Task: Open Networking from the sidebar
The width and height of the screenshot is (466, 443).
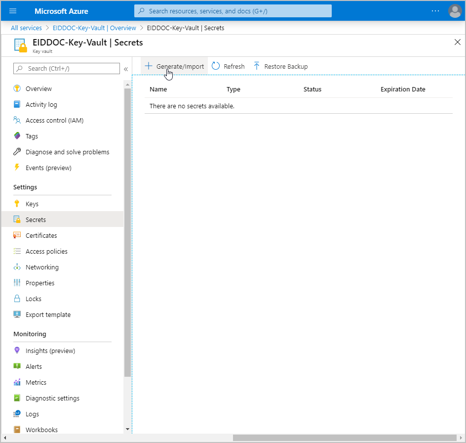Action: tap(42, 267)
